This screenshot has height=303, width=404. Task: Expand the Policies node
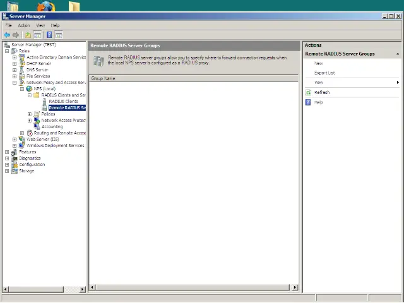pyautogui.click(x=30, y=114)
